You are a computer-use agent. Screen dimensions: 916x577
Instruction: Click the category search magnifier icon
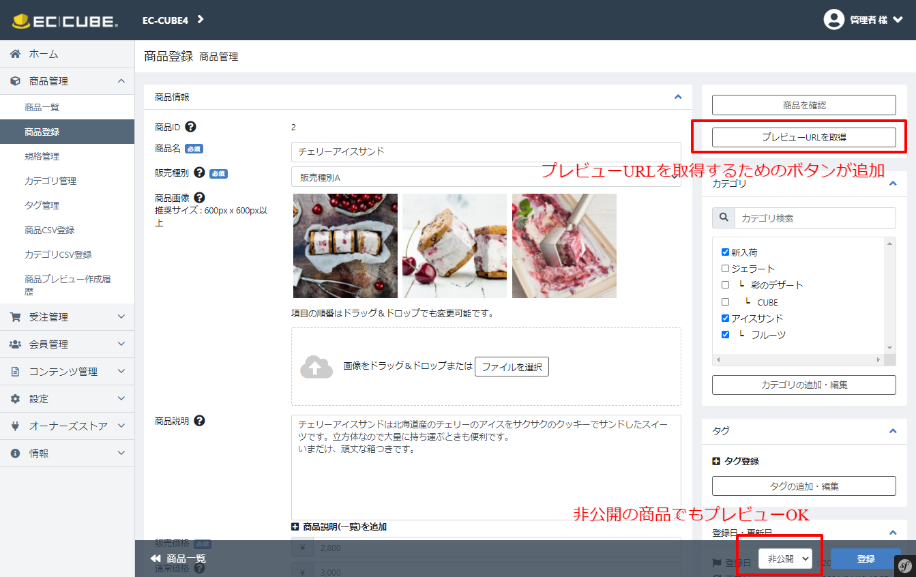[x=723, y=218]
